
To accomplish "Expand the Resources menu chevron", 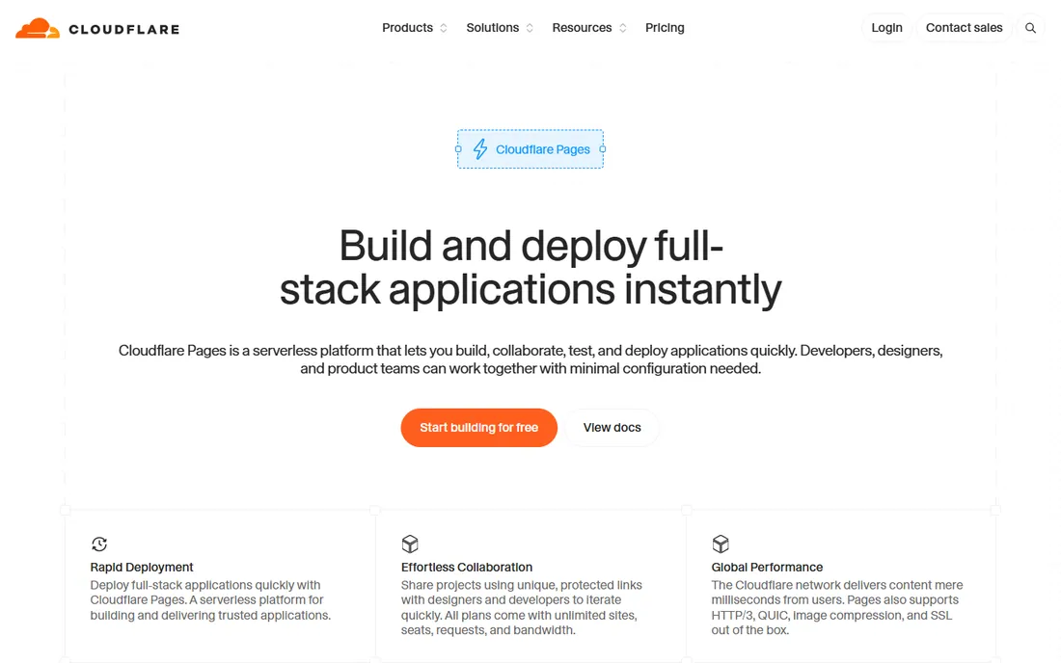I will pos(622,28).
